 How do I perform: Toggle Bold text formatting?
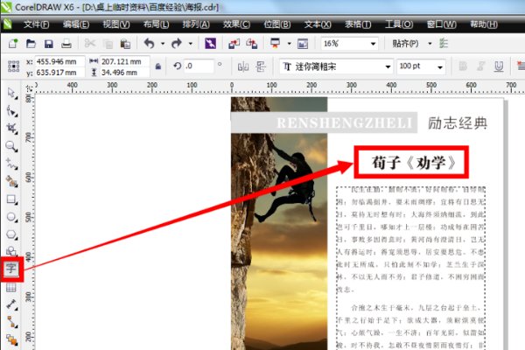(463, 66)
